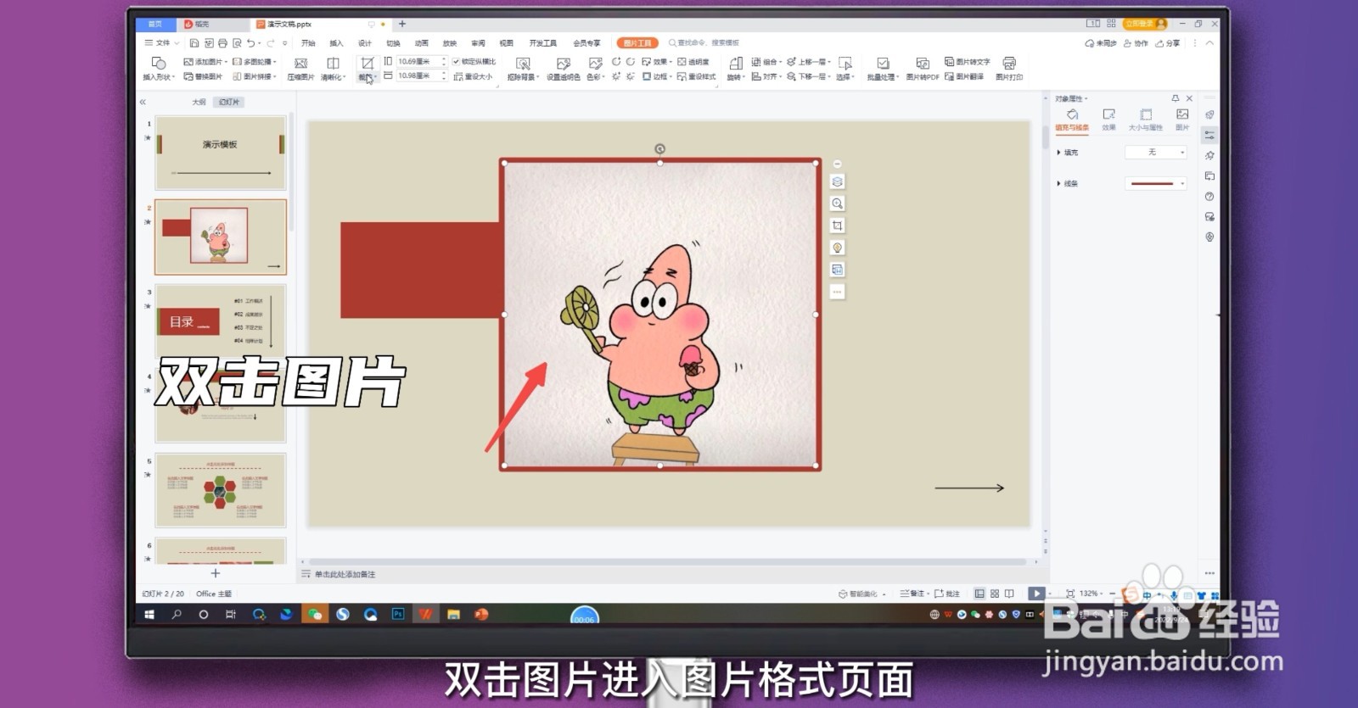Select the 裁剪 crop tool in ribbon
The image size is (1358, 708).
367,64
